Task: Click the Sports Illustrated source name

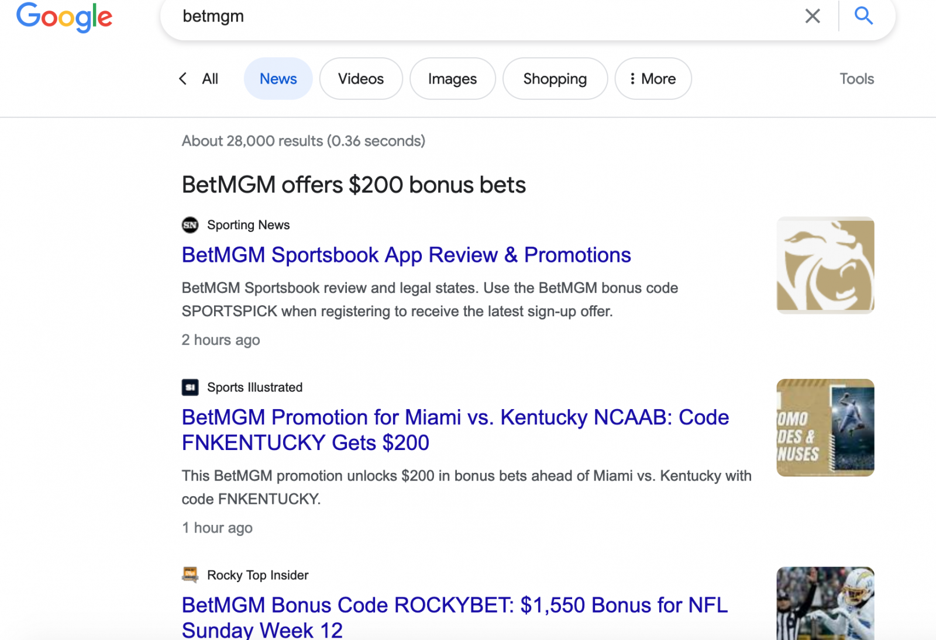Action: tap(254, 388)
